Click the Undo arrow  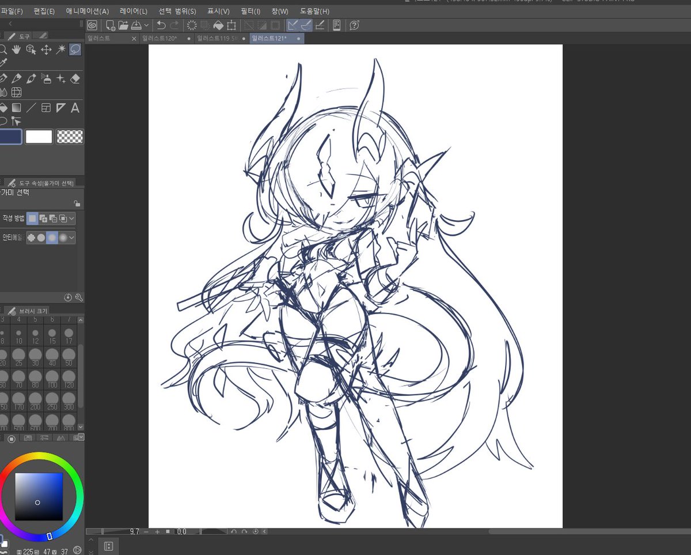point(161,25)
